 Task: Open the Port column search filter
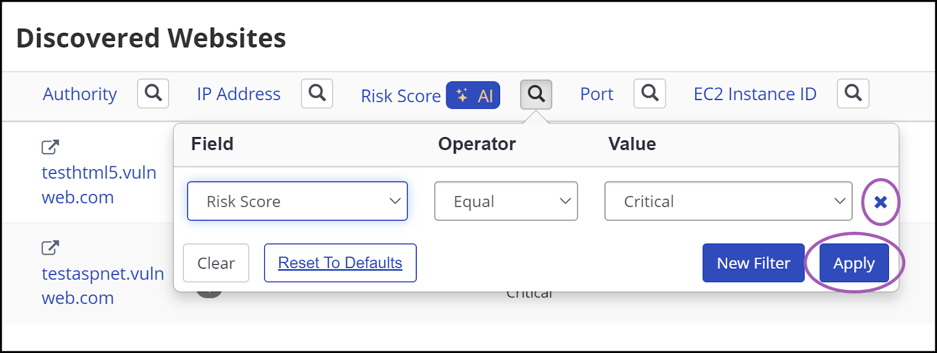tap(649, 94)
